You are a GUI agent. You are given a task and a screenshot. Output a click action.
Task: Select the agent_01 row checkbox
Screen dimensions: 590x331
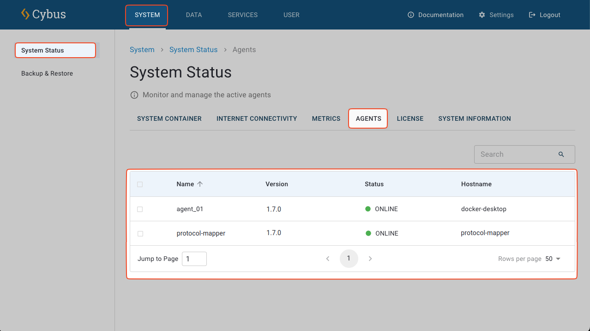click(x=140, y=209)
